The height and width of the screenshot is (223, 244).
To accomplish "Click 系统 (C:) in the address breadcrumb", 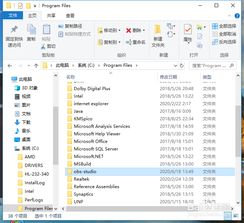I will coord(86,65).
